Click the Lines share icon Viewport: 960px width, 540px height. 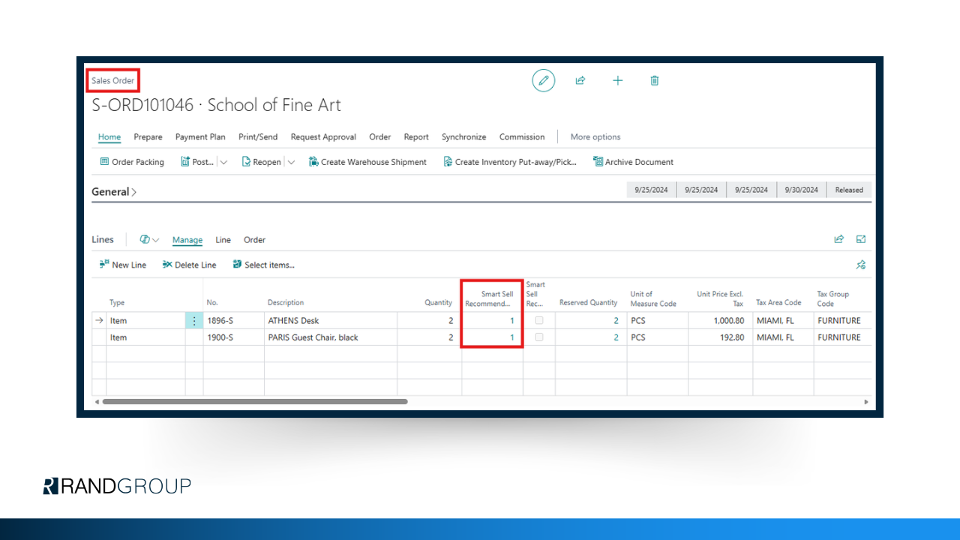(838, 239)
